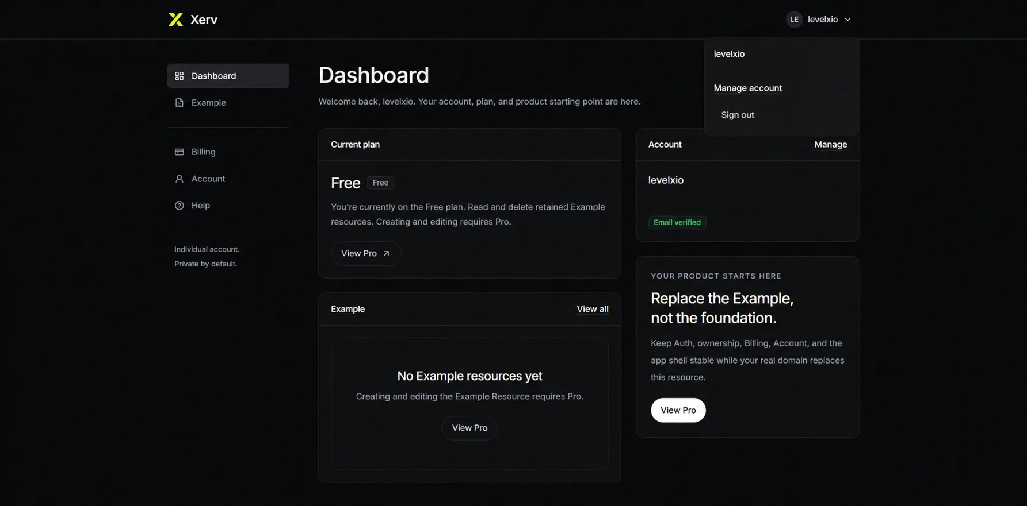Screen dimensions: 1027x506
Task: Click the Example document icon in sidebar
Action: coord(180,103)
